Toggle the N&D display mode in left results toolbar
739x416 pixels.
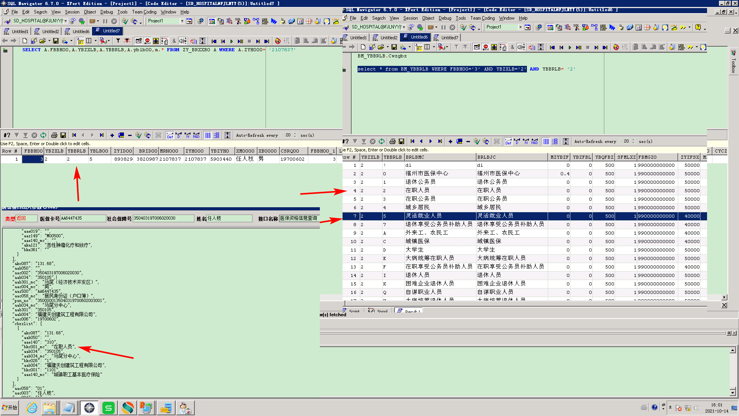pyautogui.click(x=196, y=135)
